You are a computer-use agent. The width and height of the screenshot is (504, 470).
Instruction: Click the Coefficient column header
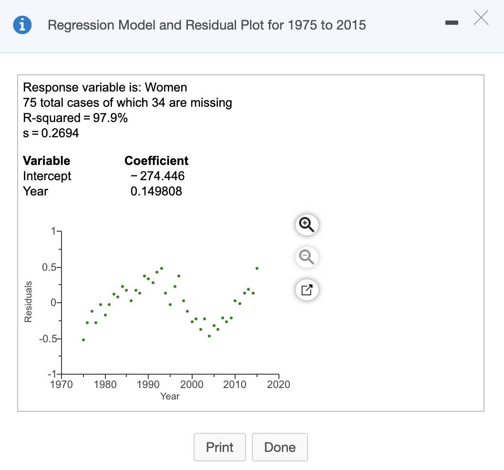(156, 161)
